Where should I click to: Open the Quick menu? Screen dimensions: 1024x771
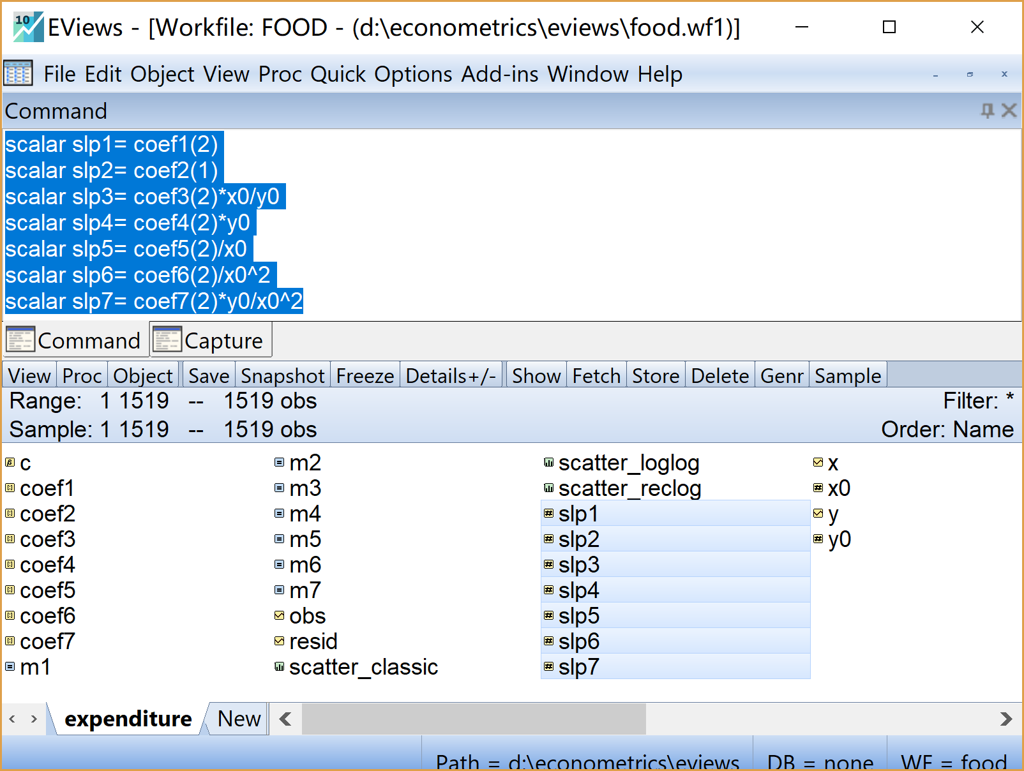(338, 74)
